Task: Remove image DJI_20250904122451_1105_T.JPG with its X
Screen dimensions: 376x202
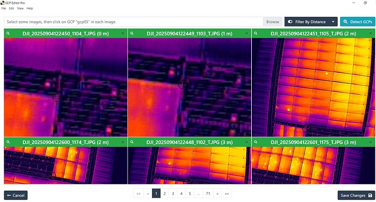Action: click(371, 34)
